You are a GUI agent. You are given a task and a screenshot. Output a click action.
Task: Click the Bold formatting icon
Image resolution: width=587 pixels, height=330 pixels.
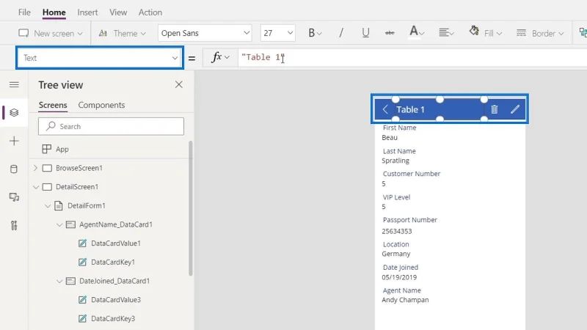tap(311, 33)
